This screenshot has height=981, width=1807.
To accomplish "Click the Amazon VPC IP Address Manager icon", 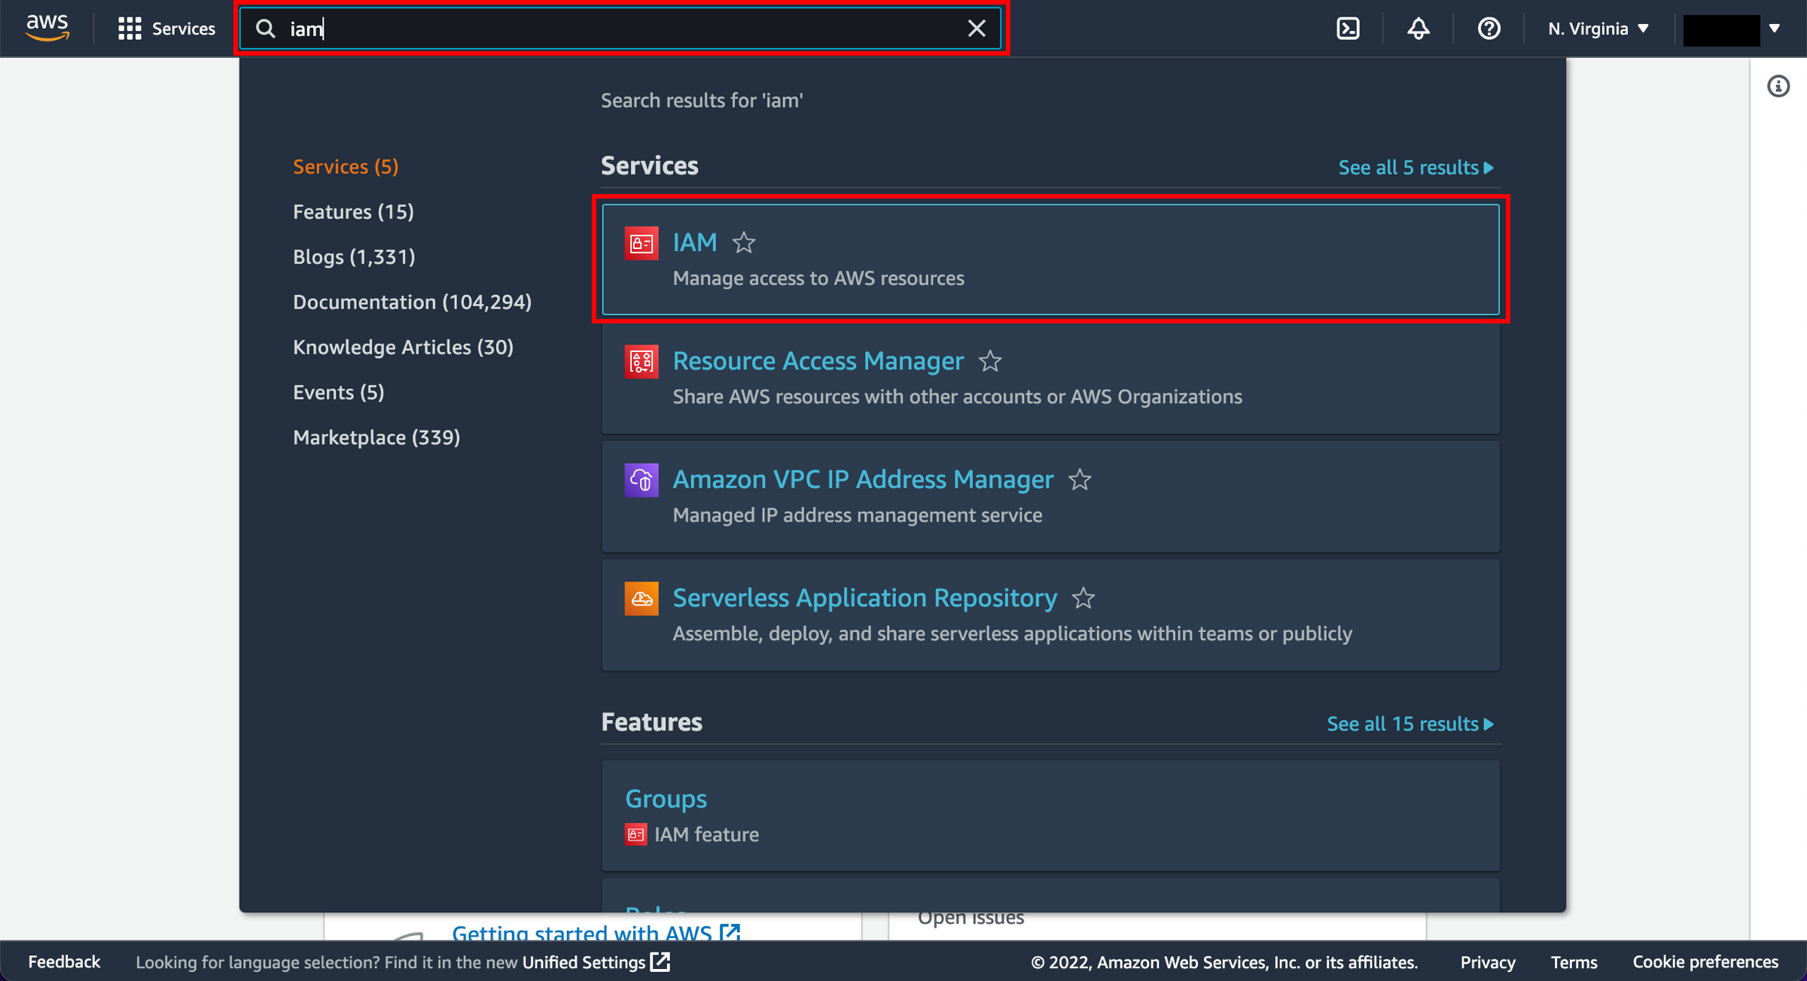I will 641,480.
